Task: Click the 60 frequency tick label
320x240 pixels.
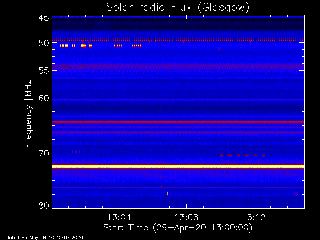Action: (x=44, y=98)
